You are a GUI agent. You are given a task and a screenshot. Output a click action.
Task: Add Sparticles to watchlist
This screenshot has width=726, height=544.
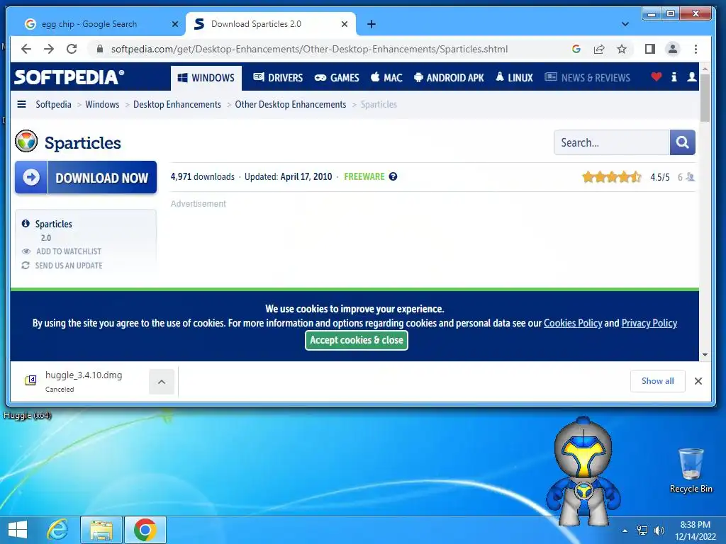pos(69,251)
